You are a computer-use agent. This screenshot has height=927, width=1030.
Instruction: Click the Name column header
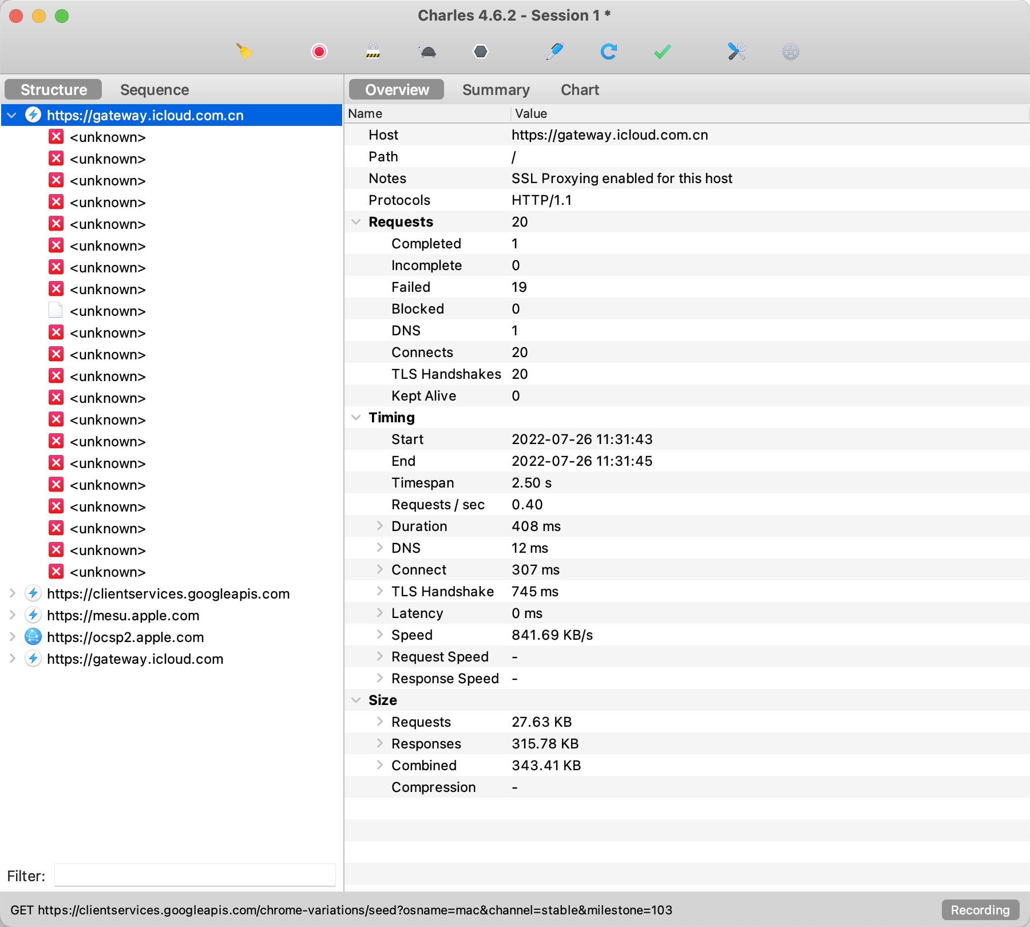[427, 113]
